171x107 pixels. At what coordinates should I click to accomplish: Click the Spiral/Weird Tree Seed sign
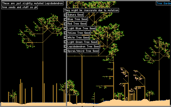[83, 51]
